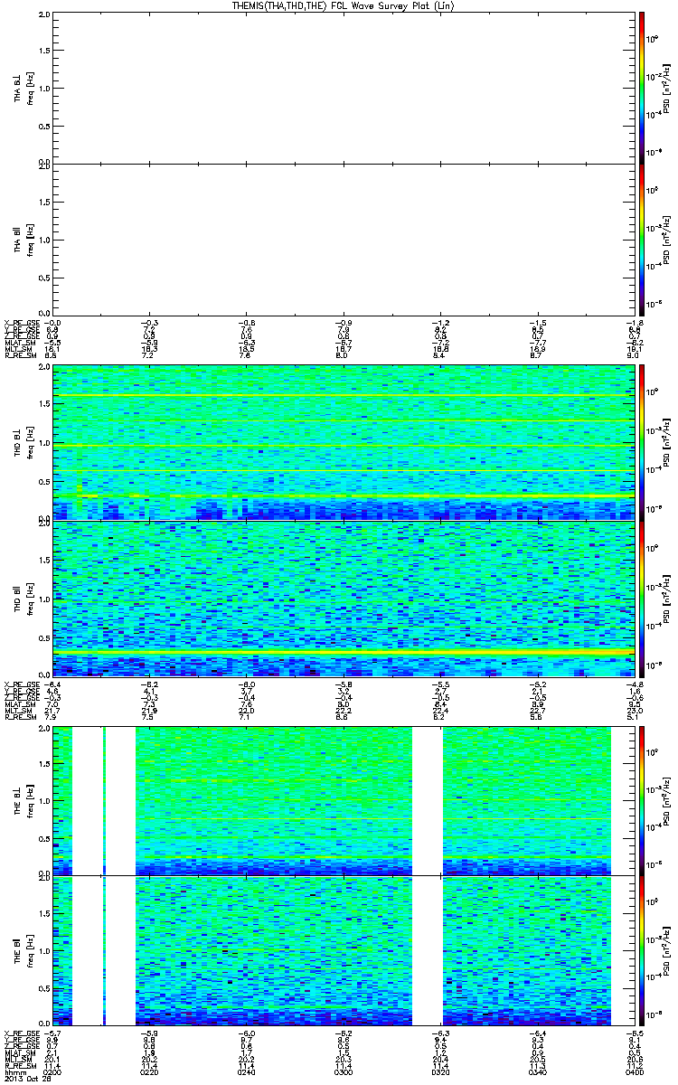The image size is (678, 1085).
Task: Click the '0340' time tick label
Action: pyautogui.click(x=538, y=1072)
